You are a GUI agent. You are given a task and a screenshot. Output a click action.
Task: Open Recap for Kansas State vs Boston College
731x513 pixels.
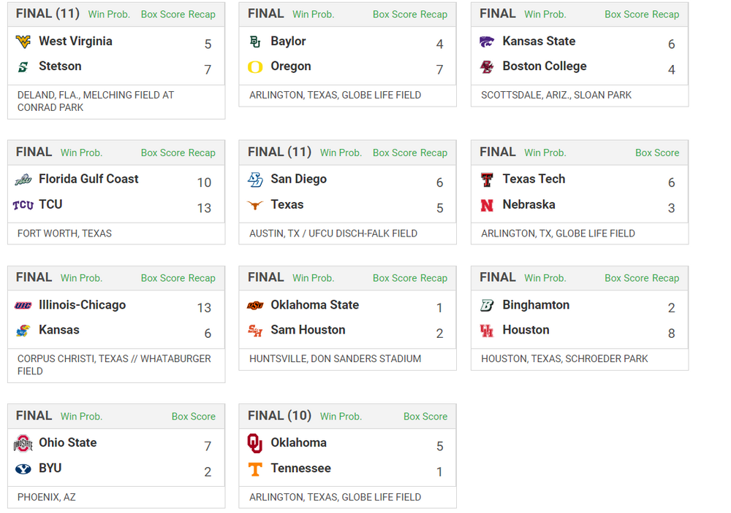coord(665,15)
